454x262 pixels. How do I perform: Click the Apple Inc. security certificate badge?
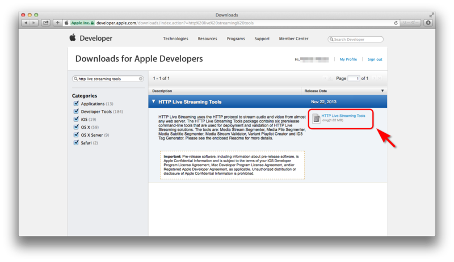click(82, 23)
